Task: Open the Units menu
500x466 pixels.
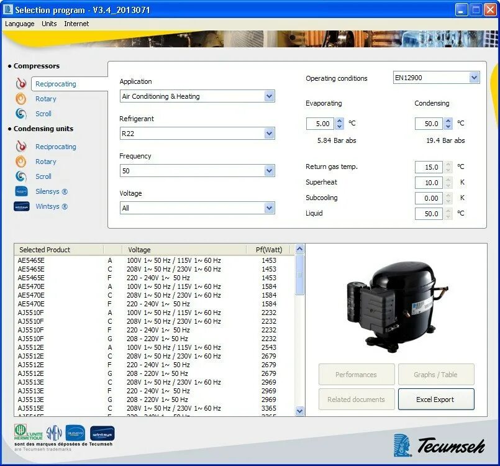Action: coord(49,24)
